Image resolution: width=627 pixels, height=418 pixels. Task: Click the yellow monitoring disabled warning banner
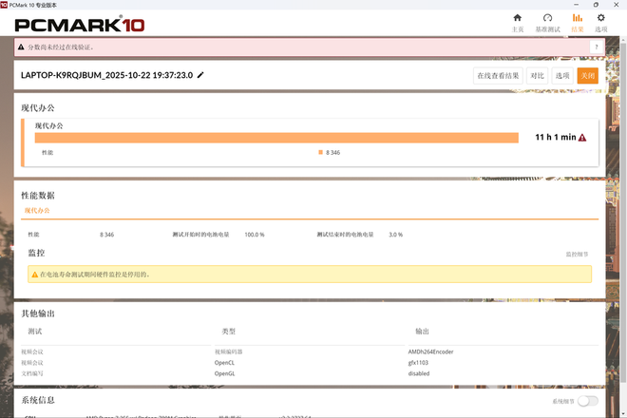point(310,275)
